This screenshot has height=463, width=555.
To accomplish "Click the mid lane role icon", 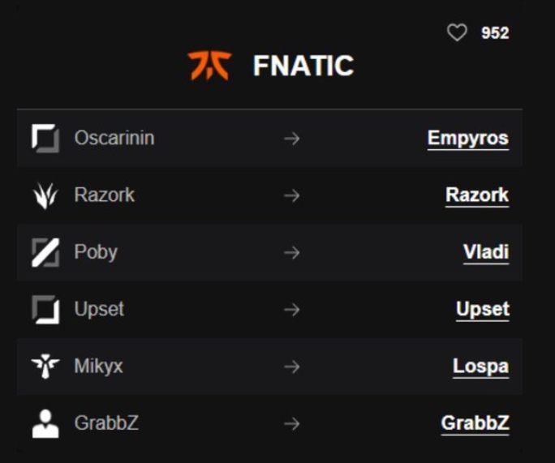I will pyautogui.click(x=45, y=253).
